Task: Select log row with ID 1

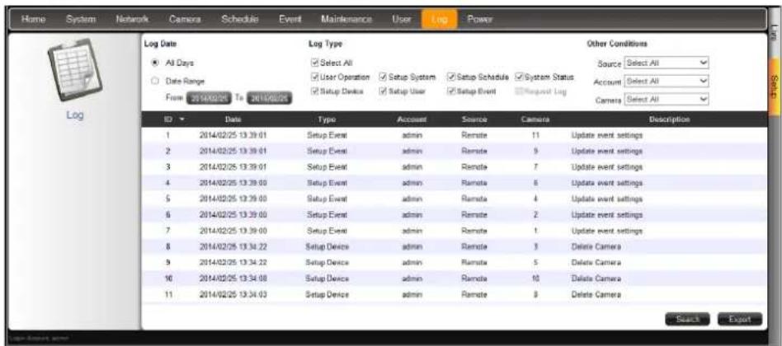Action: 454,135
